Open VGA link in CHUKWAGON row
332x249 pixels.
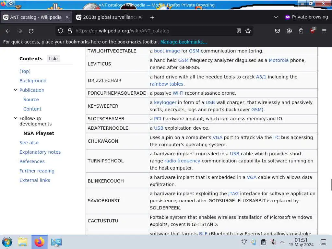218,137
